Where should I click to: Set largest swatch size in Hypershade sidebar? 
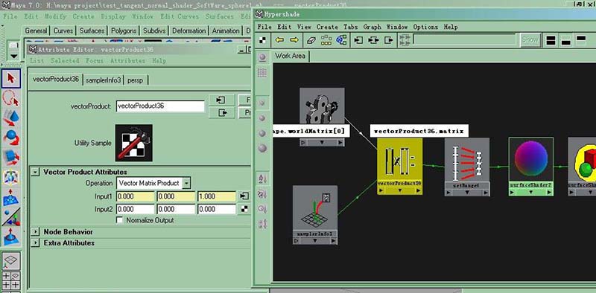pyautogui.click(x=262, y=148)
